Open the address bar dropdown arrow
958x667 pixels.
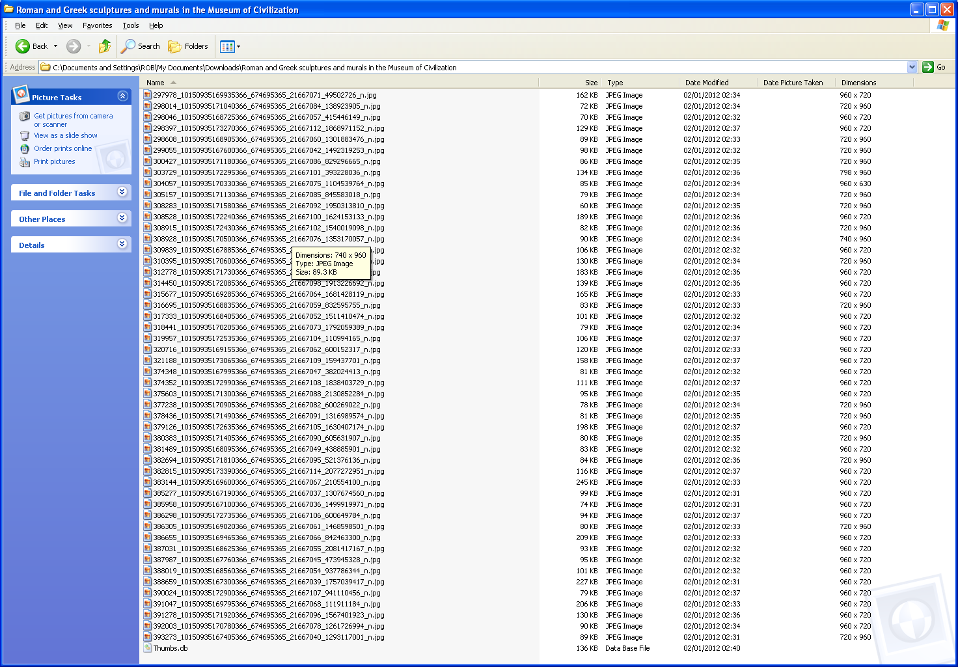[x=912, y=67]
